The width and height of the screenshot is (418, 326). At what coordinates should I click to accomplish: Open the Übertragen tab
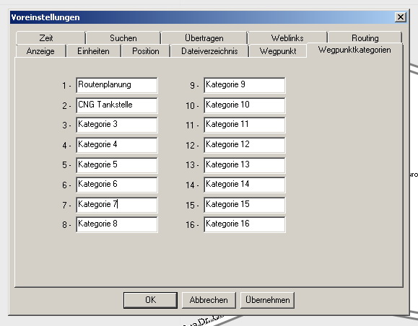pos(204,38)
